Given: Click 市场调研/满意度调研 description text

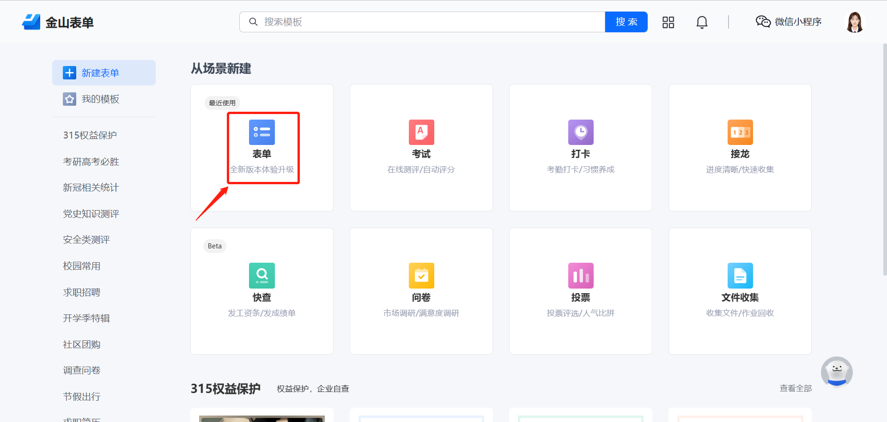Looking at the screenshot, I should [421, 313].
